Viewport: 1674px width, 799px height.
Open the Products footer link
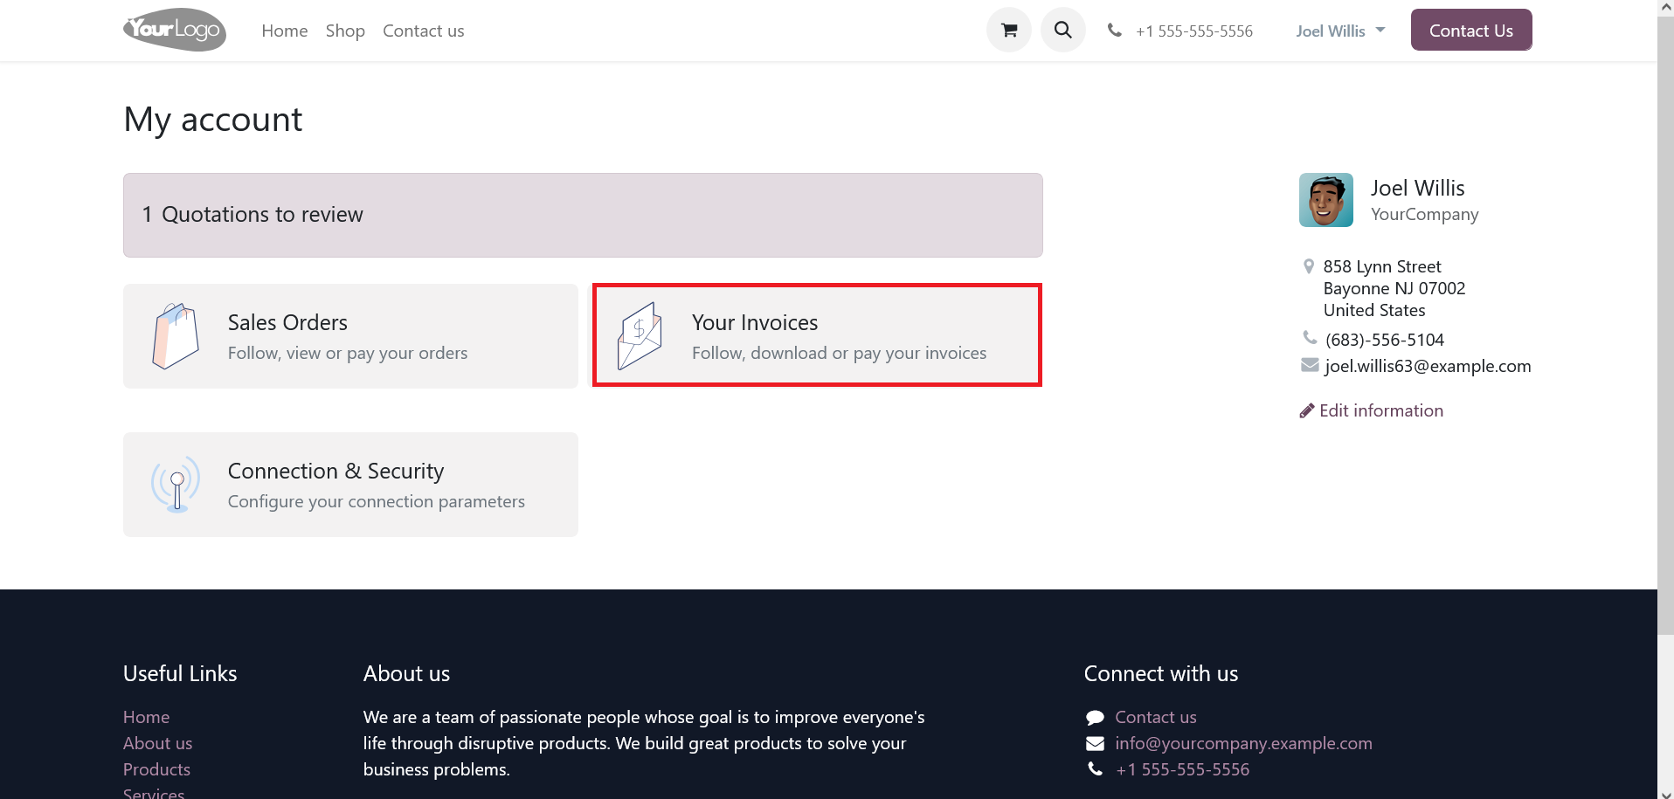click(x=156, y=768)
